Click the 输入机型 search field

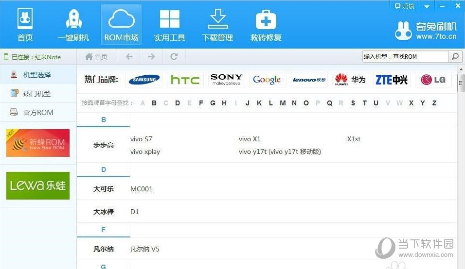click(x=405, y=56)
